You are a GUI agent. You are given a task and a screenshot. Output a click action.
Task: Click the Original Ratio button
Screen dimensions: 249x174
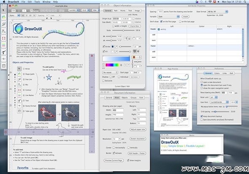click(135, 26)
